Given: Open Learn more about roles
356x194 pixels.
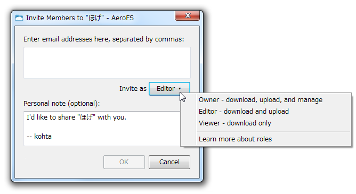Looking at the screenshot, I should [x=235, y=139].
